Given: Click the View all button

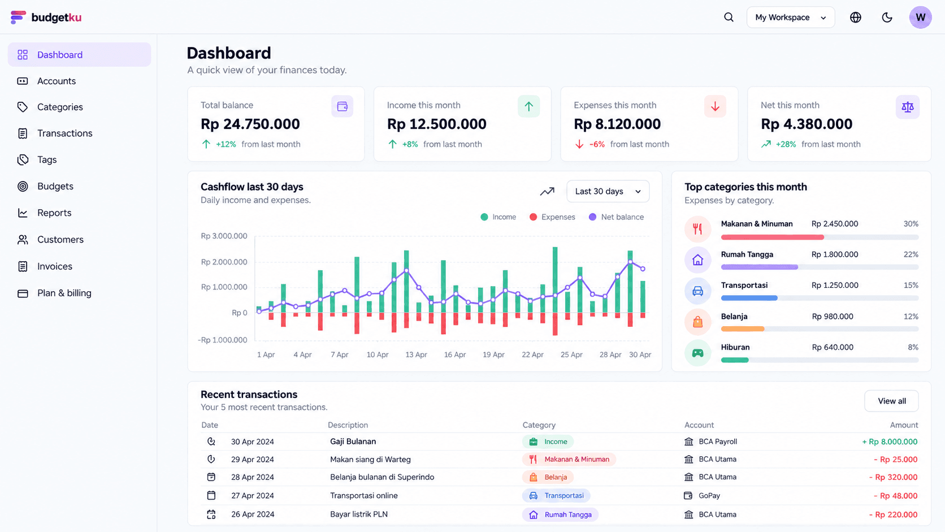Looking at the screenshot, I should click(891, 401).
